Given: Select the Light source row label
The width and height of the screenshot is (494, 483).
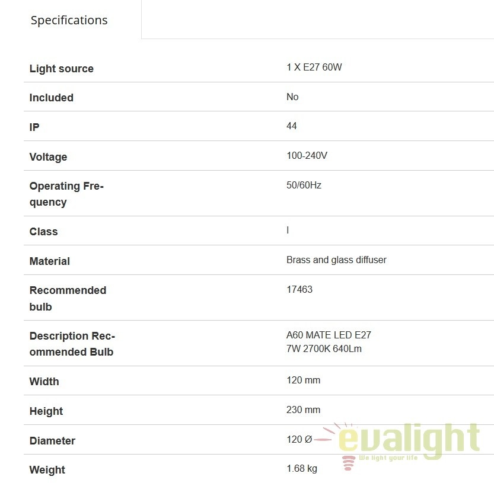Looking at the screenshot, I should [62, 69].
